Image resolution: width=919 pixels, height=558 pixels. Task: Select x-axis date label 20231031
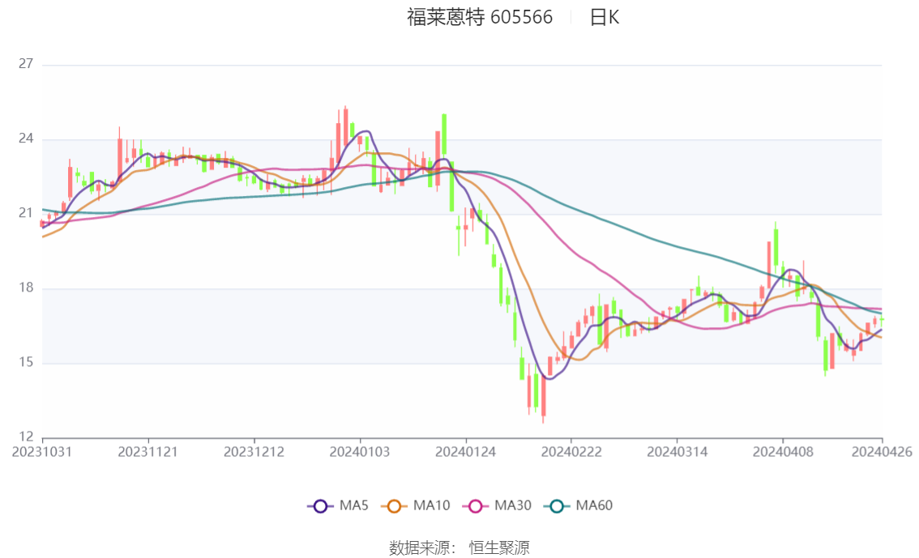41,452
